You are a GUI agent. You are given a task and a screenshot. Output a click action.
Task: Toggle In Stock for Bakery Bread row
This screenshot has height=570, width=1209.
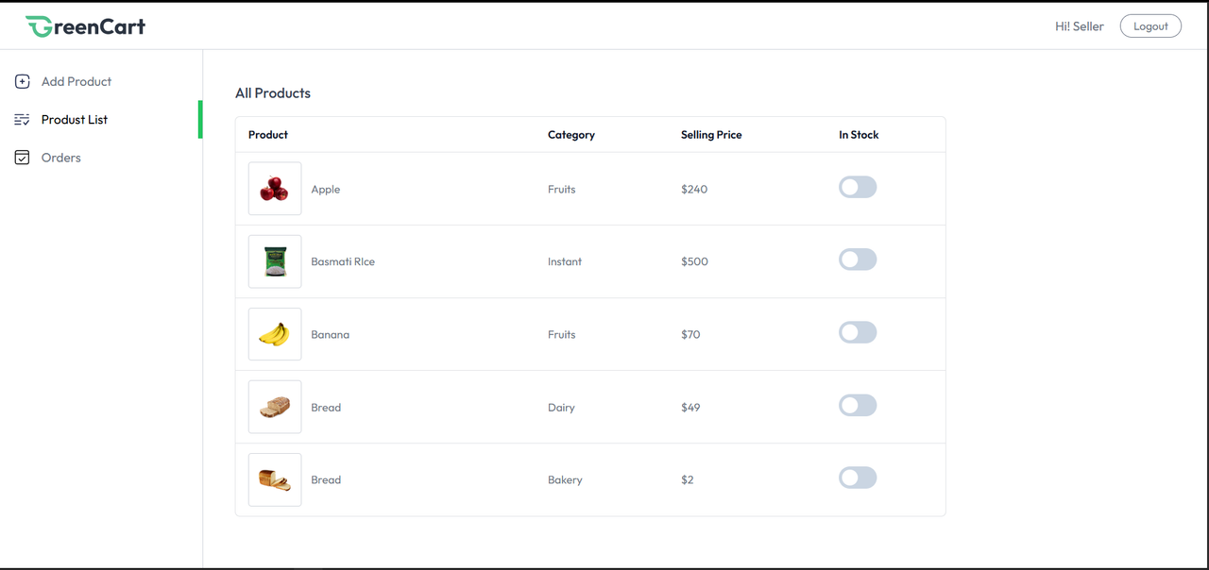[x=858, y=478]
